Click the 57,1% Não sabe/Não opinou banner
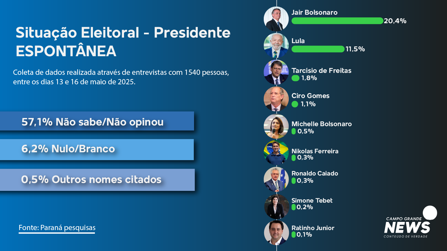The width and height of the screenshot is (447, 251). click(97, 121)
